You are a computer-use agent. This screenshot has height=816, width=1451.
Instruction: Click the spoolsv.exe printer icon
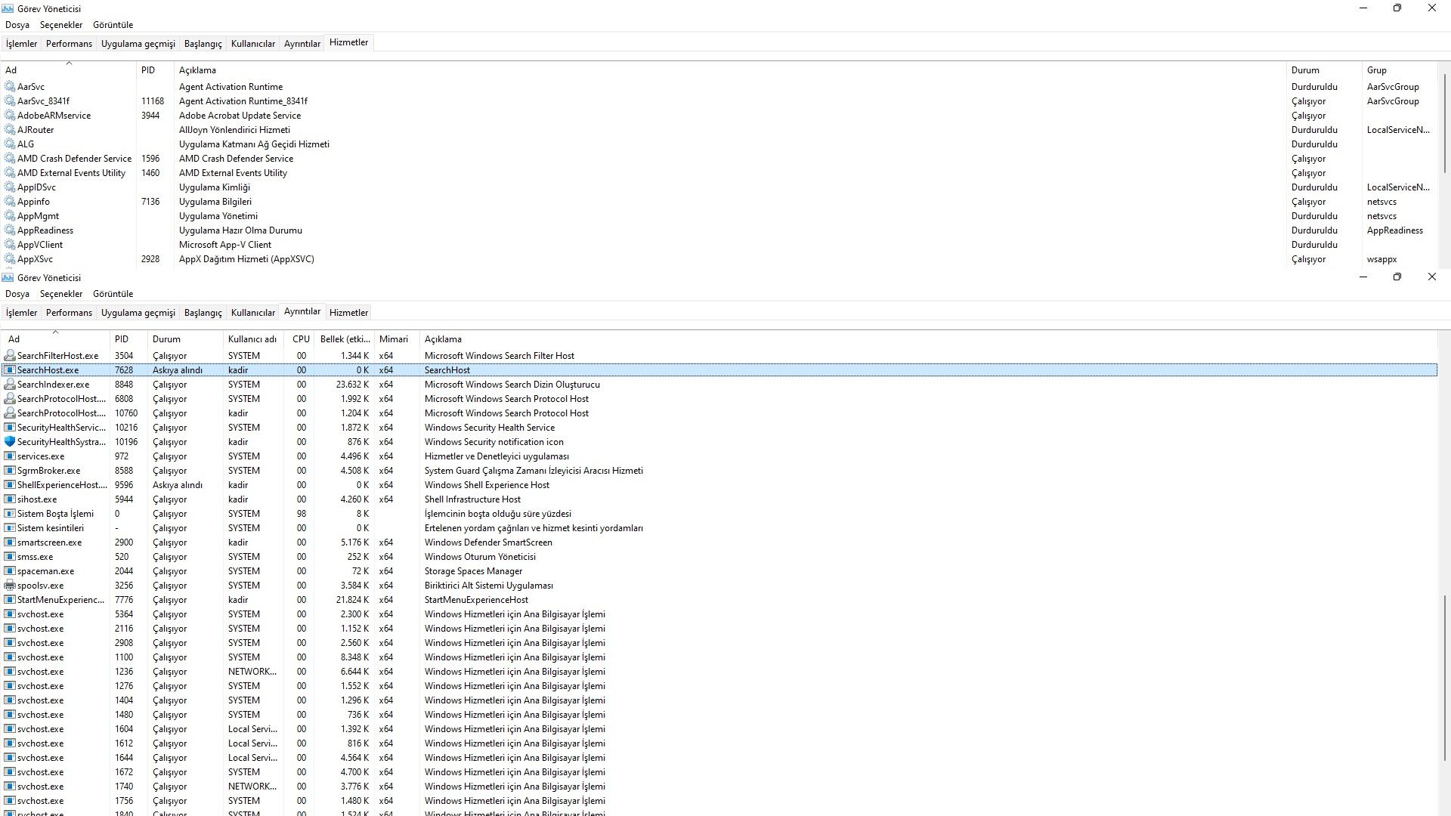(10, 586)
